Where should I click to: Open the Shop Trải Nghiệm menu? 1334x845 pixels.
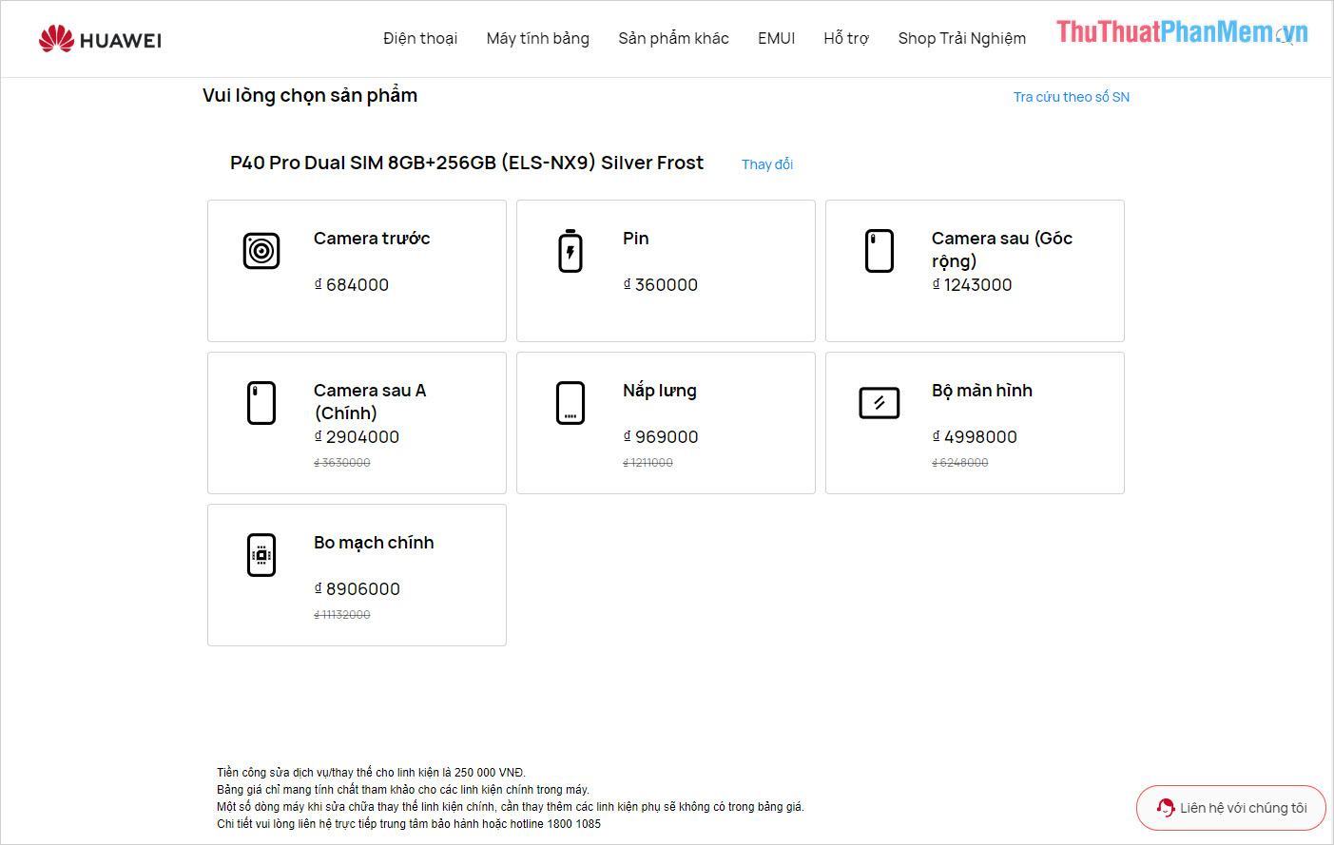(x=962, y=38)
